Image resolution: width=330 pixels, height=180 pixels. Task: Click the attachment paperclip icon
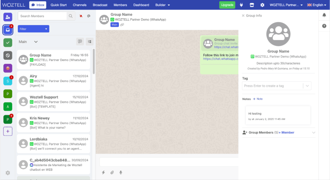[112, 173]
